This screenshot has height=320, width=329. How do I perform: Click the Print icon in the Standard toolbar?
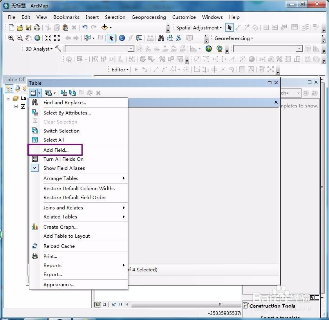37,27
